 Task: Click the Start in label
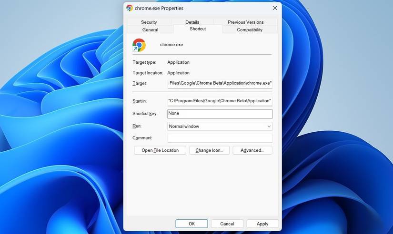coord(140,101)
